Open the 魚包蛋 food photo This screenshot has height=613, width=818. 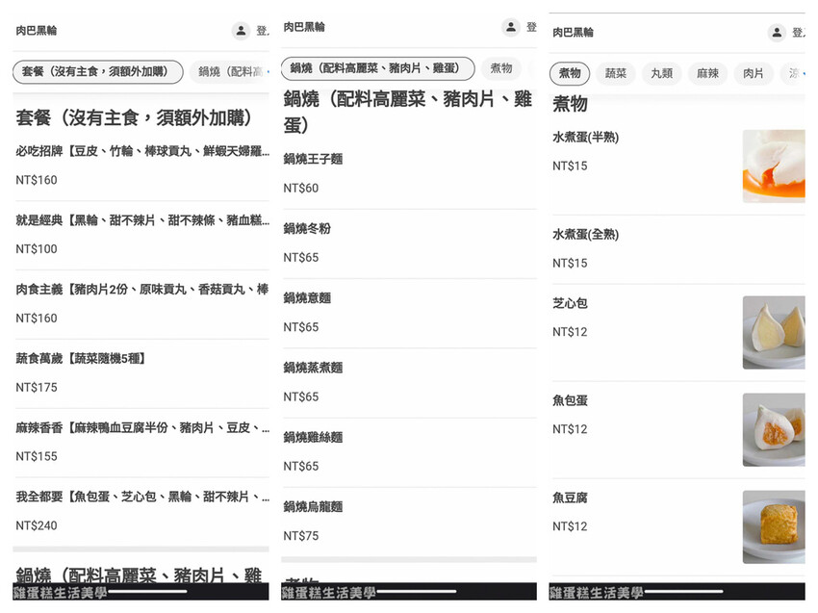[x=774, y=429]
